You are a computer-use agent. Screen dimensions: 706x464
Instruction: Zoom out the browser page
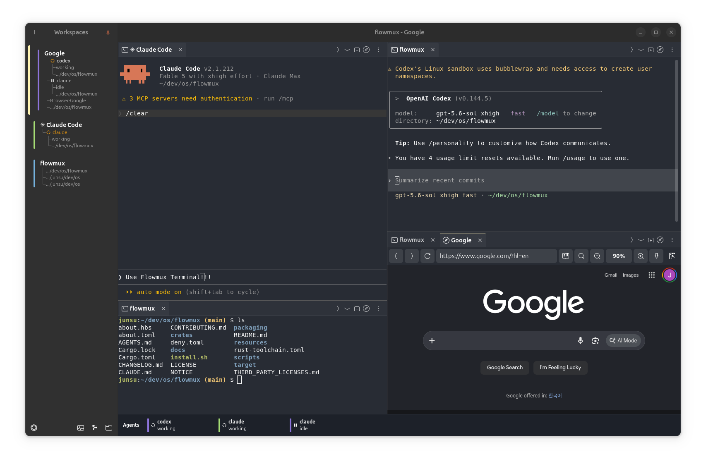[597, 256]
